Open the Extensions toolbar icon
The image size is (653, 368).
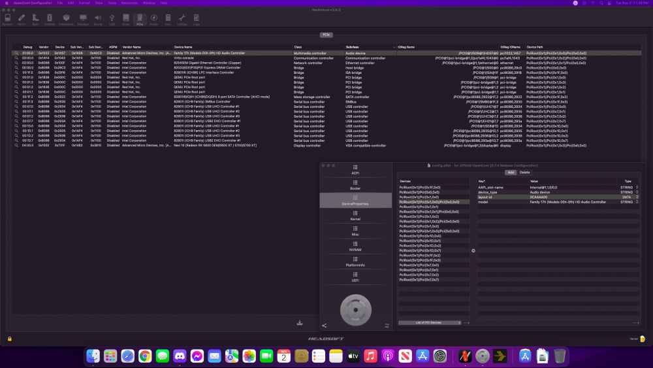click(66, 20)
